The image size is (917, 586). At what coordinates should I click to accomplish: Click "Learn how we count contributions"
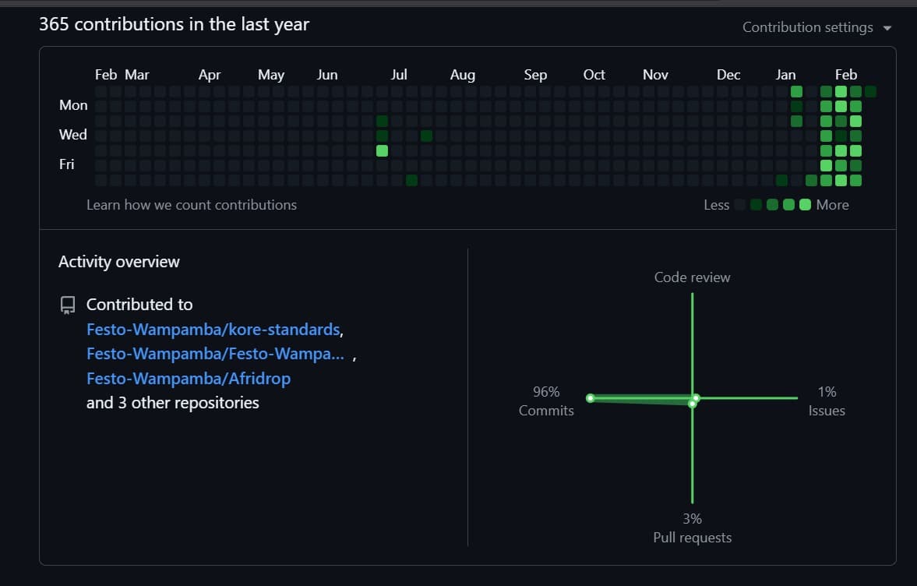click(x=191, y=204)
